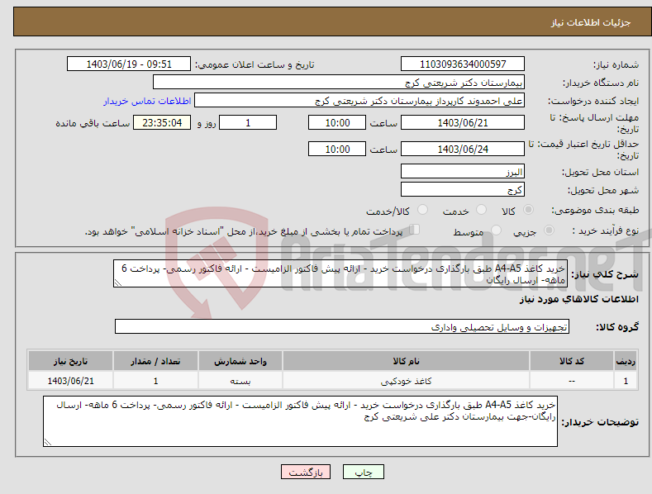Click the price validity date 1403/06/24 field
Viewport: 652px width, 494px height.
click(x=463, y=149)
